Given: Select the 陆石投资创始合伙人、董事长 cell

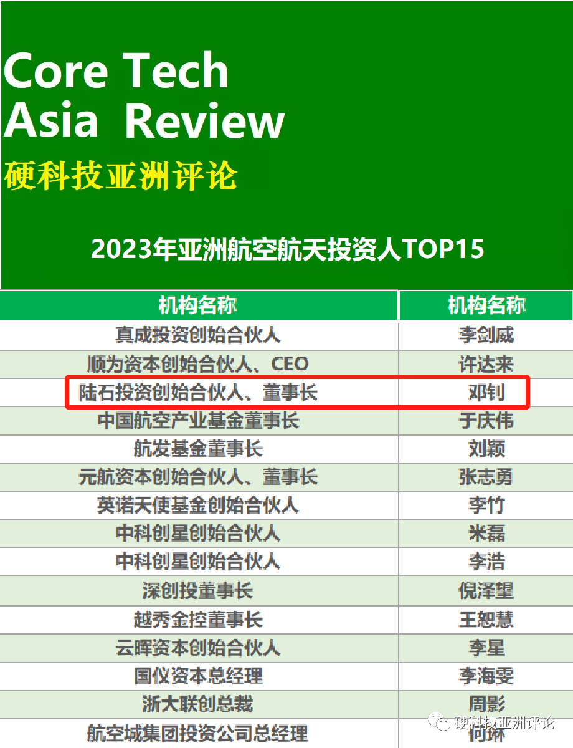Looking at the screenshot, I should [x=198, y=392].
